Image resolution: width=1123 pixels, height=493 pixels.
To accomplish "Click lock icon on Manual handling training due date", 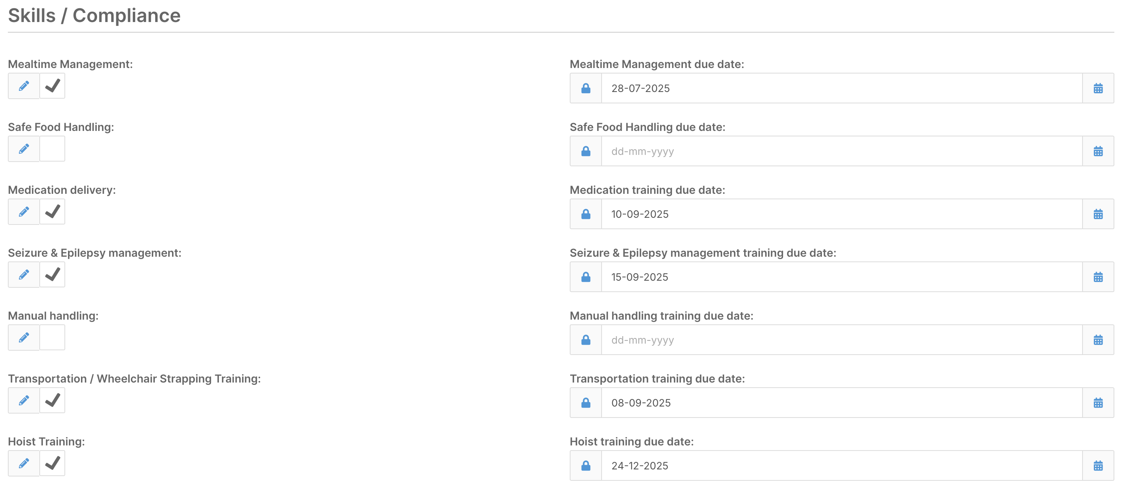I will point(586,339).
